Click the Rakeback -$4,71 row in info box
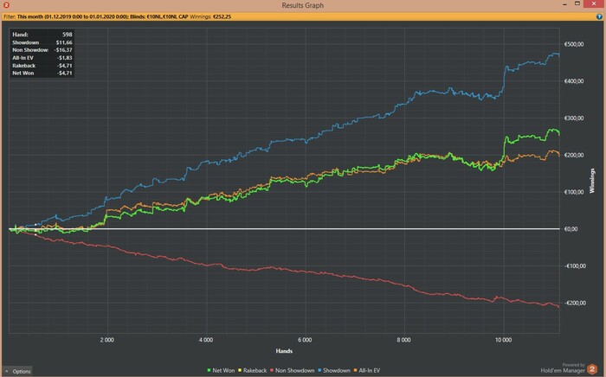Image resolution: width=606 pixels, height=377 pixels. [42, 66]
